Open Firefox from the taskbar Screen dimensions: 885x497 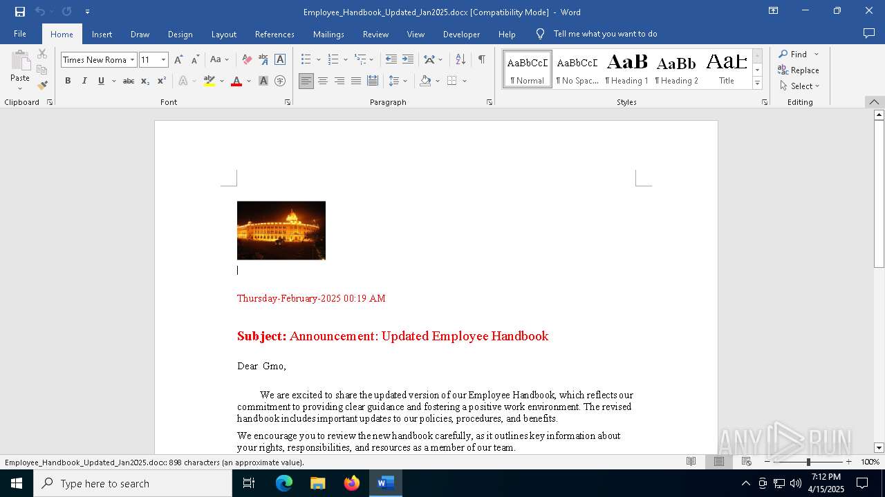tap(352, 483)
